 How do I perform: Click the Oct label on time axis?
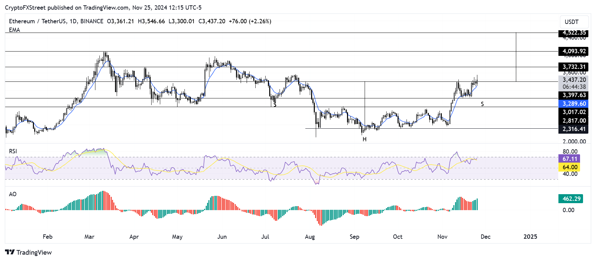pos(398,237)
